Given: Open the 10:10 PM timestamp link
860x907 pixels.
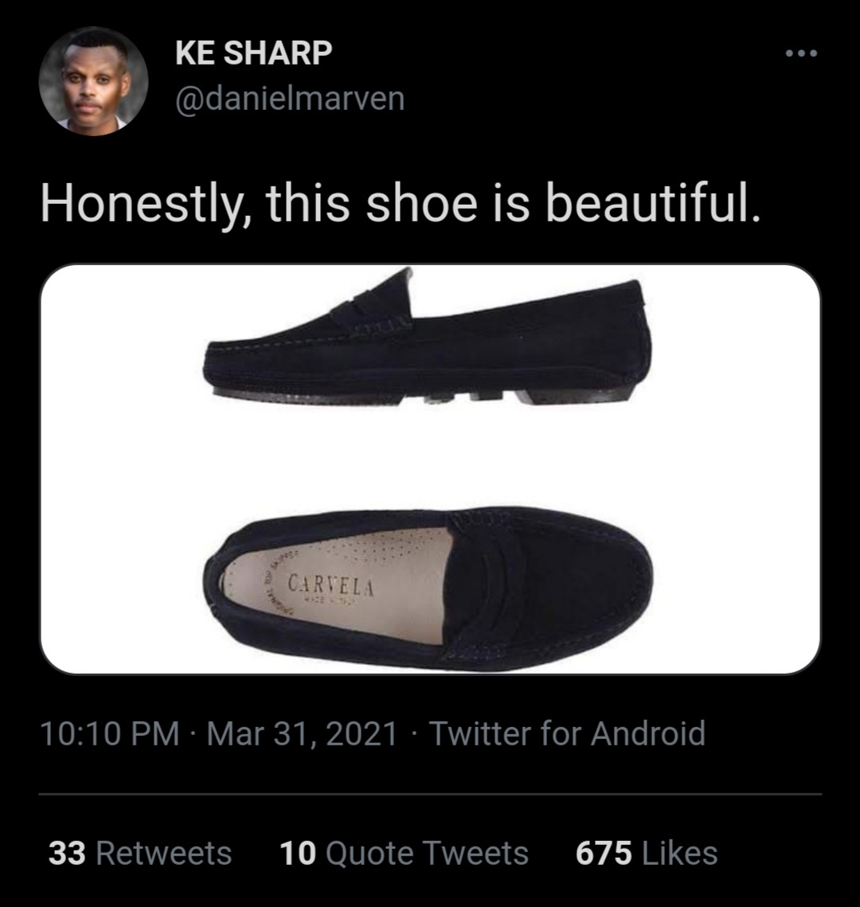Looking at the screenshot, I should (x=110, y=733).
